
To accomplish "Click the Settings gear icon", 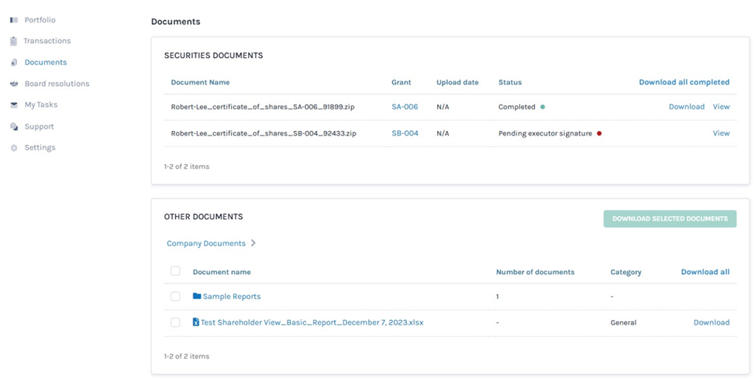I will pyautogui.click(x=14, y=148).
